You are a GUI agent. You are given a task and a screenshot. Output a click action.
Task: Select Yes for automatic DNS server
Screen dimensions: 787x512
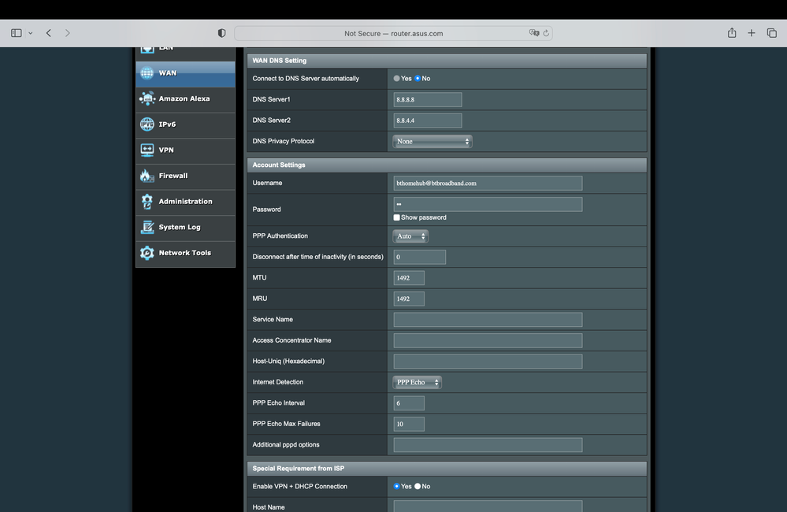[397, 79]
